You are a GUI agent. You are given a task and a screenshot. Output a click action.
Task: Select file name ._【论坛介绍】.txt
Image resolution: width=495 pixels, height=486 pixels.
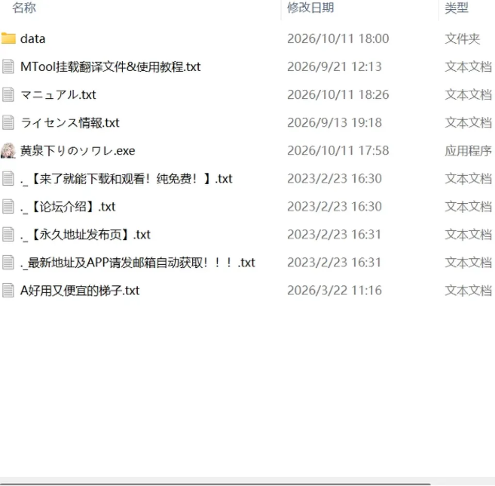pyautogui.click(x=68, y=207)
